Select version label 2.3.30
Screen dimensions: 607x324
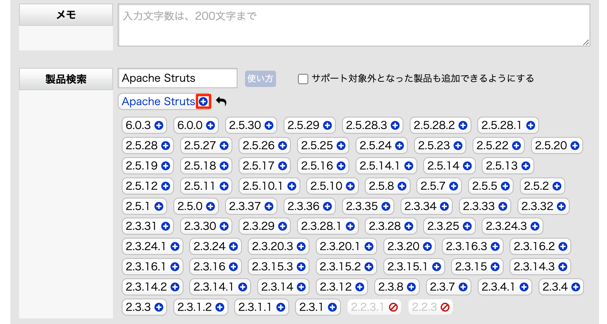point(200,226)
